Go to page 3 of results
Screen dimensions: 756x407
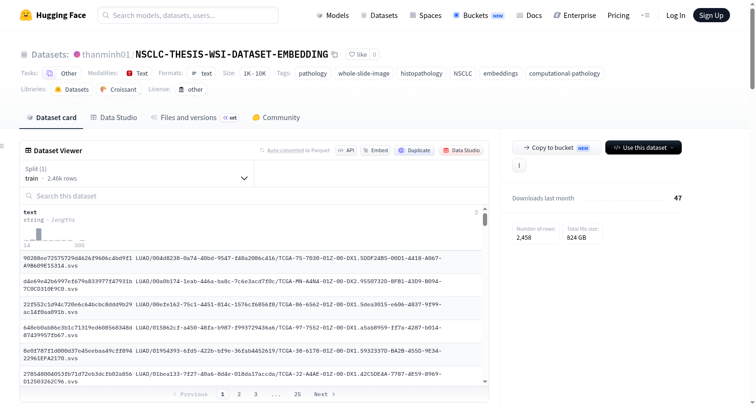(256, 394)
